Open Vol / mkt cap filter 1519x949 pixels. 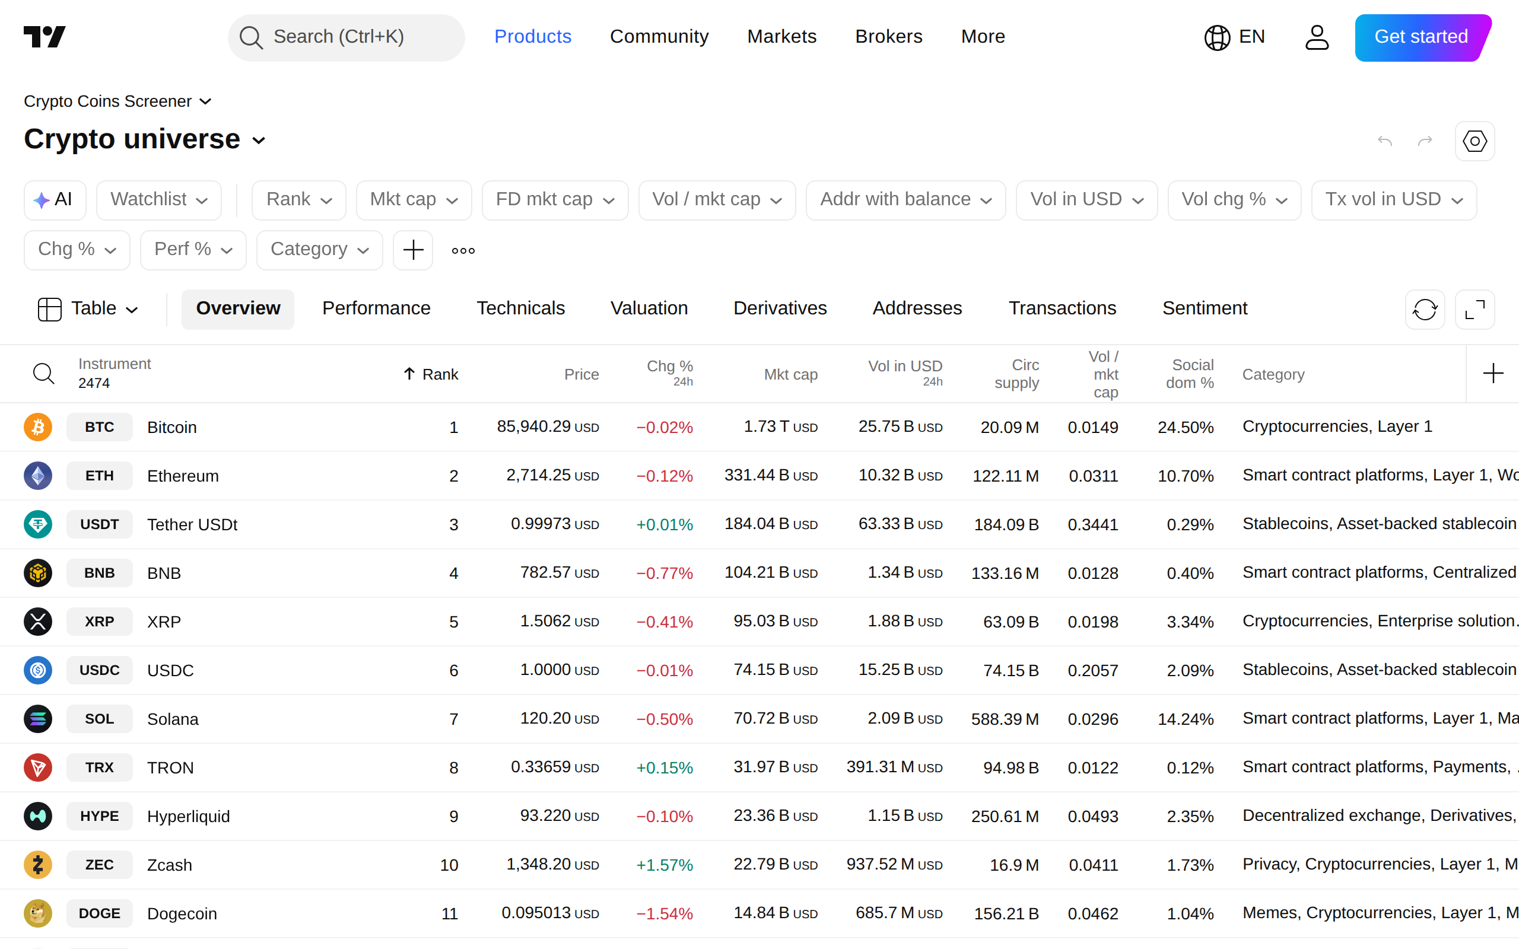[717, 200]
